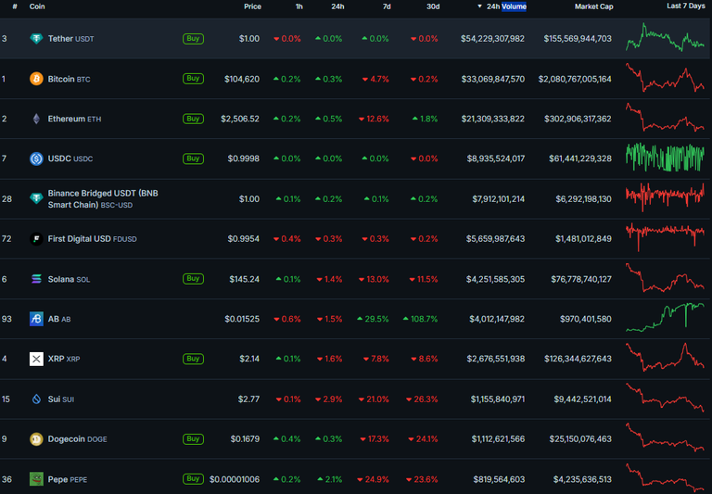View Solana's 7-day sparkline chart
The image size is (712, 494).
665,277
